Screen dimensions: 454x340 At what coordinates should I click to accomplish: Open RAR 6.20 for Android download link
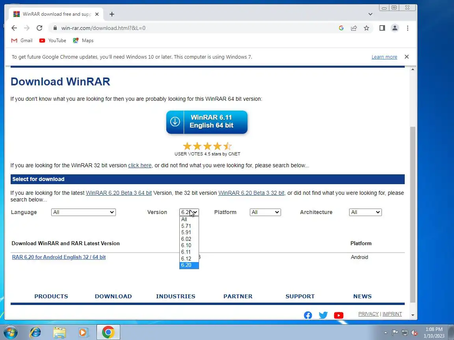click(59, 257)
